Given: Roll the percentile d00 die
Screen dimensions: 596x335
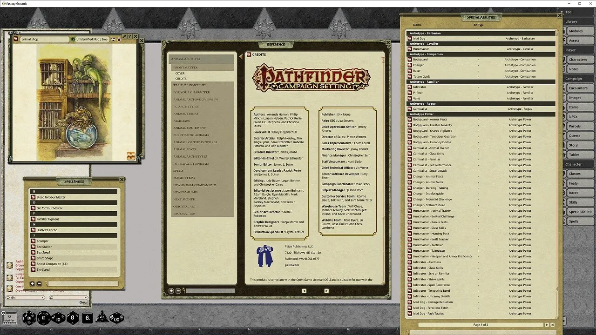Looking at the screenshot, I should [x=116, y=318].
